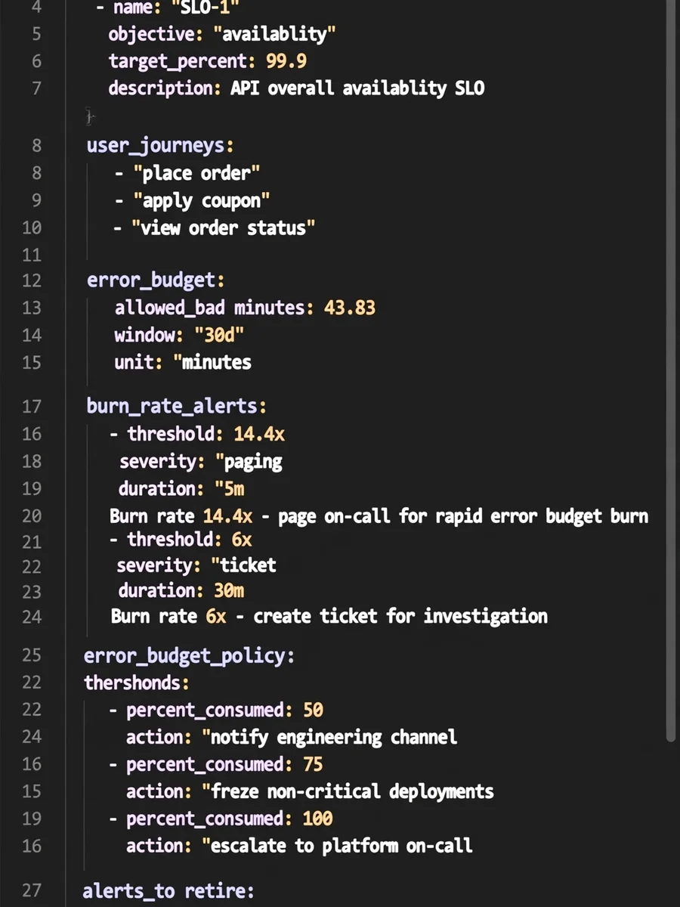Click the 'percent_consumed: 100' line
This screenshot has width=680, height=907.
221,819
